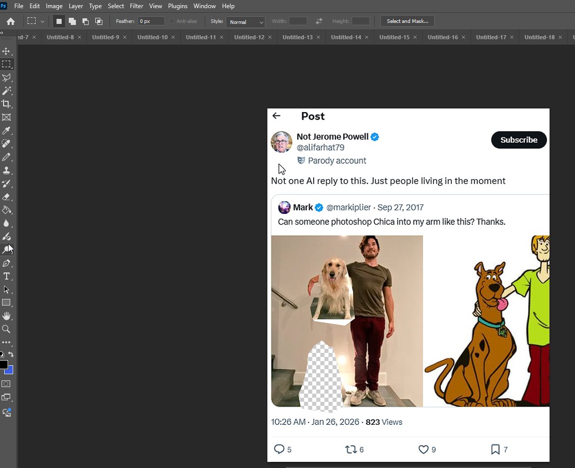The height and width of the screenshot is (468, 575).
Task: Enable New selection mode
Action: [x=59, y=21]
